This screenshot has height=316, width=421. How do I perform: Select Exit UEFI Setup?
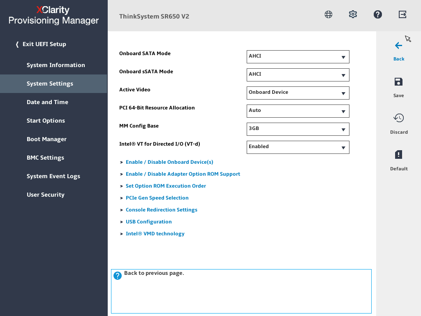[41, 44]
